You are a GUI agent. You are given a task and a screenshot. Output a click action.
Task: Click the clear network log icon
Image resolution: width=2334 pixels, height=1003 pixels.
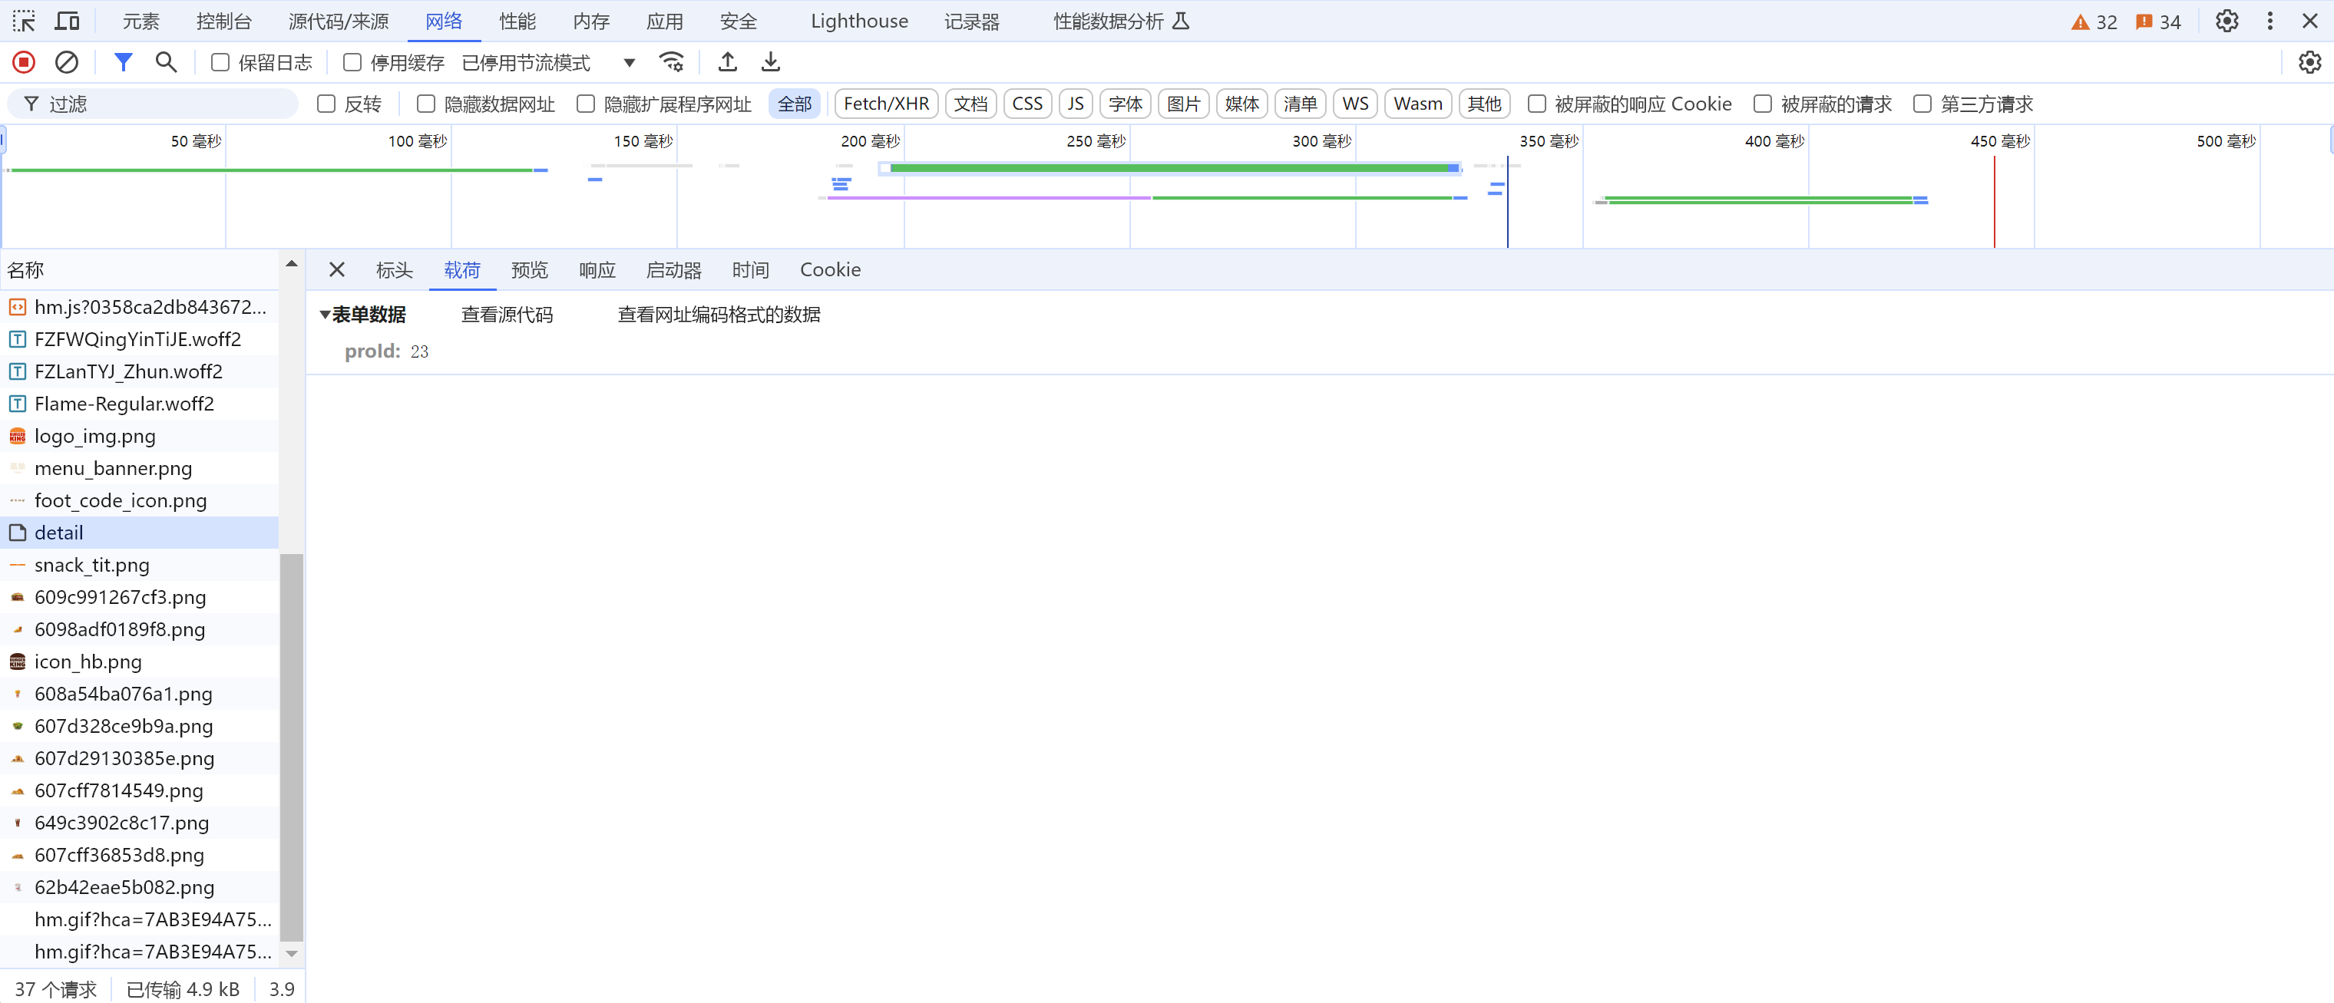pyautogui.click(x=66, y=62)
